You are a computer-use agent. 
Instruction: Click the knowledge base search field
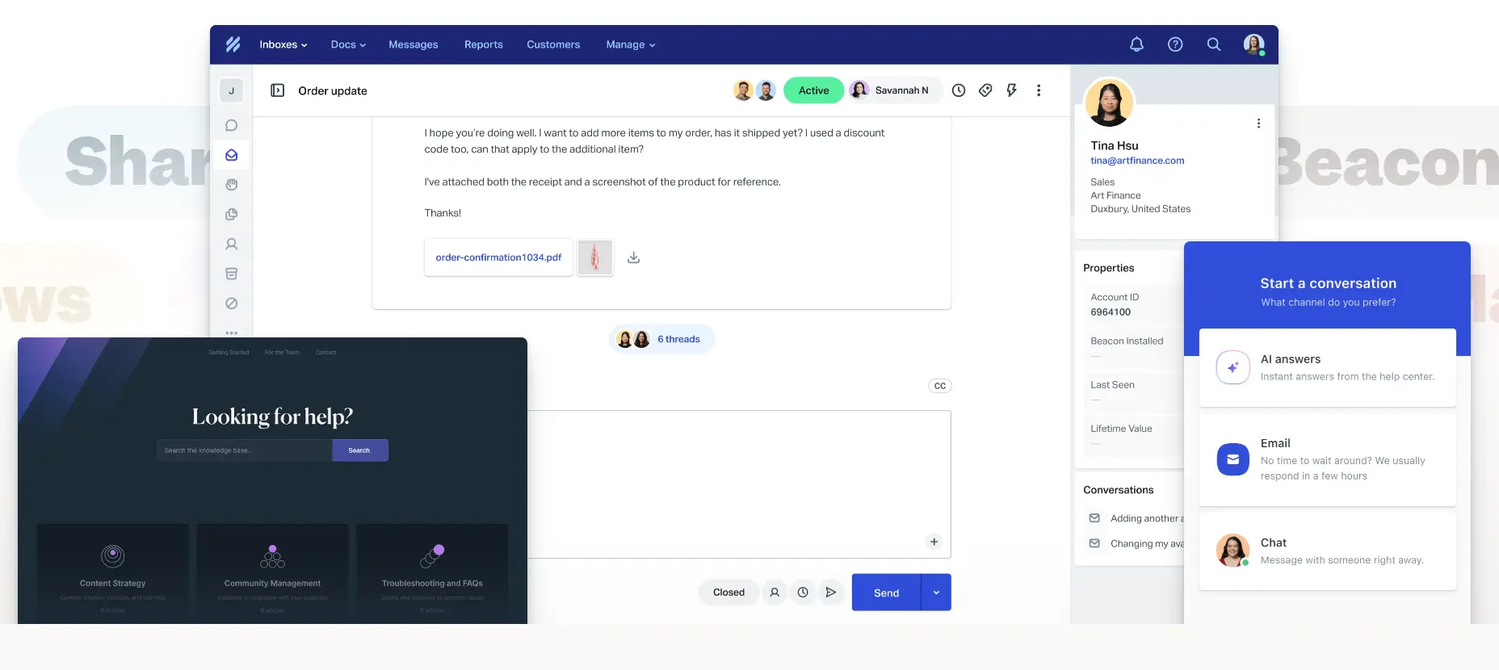pos(244,450)
